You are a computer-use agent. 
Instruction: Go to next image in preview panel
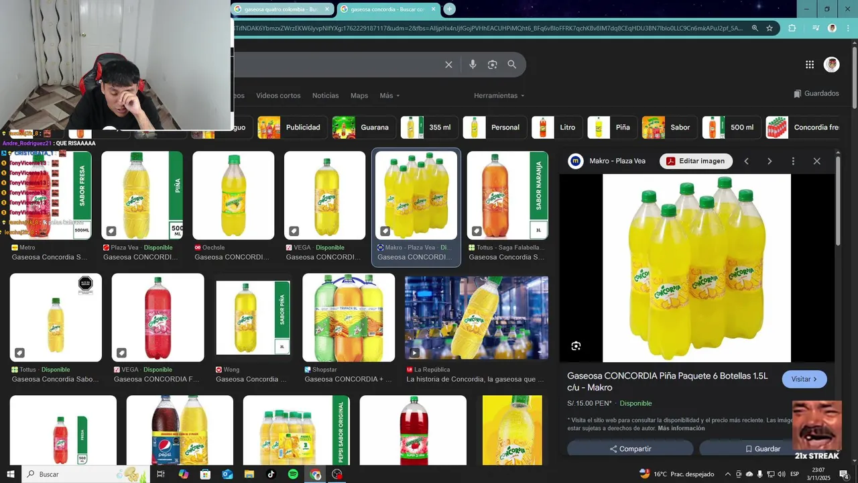(x=770, y=161)
